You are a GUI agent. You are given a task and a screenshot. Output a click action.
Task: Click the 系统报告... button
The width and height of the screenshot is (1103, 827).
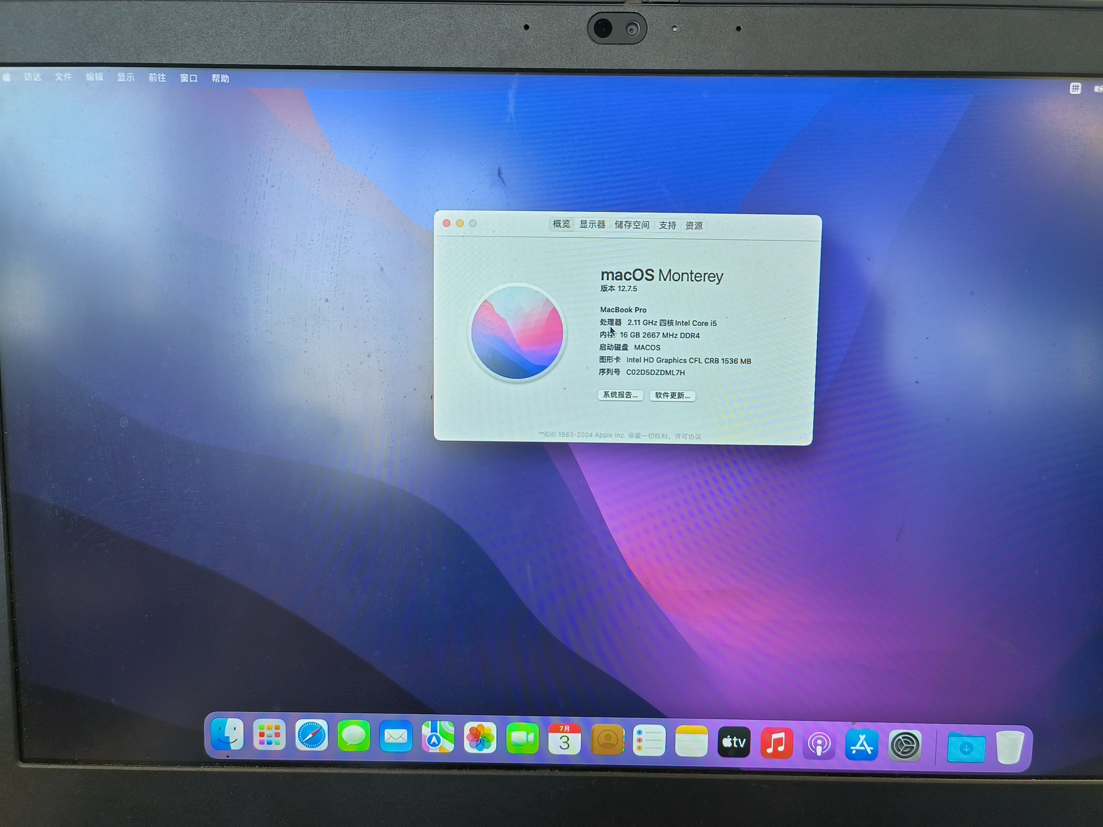(620, 395)
